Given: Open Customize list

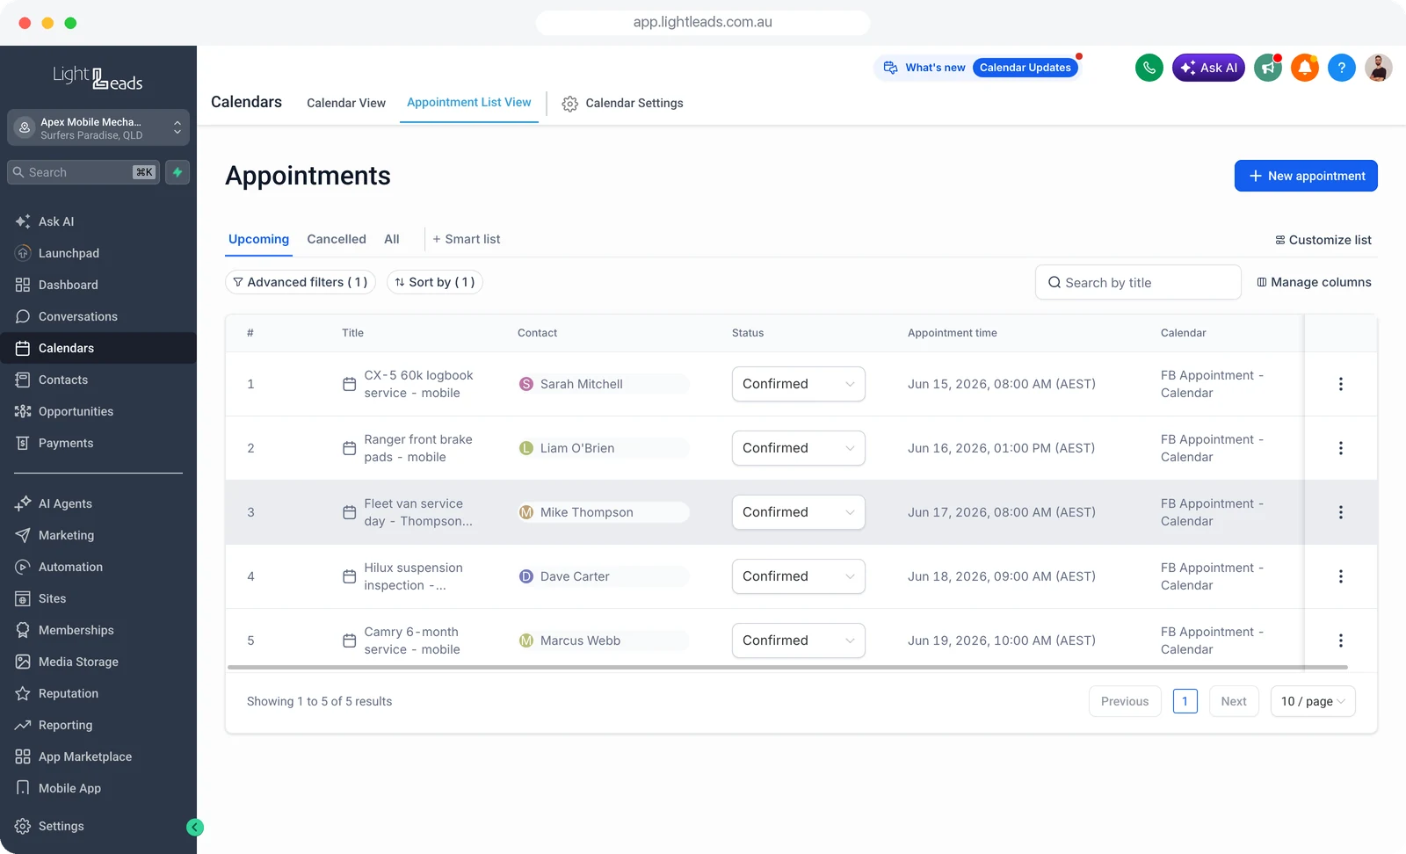Looking at the screenshot, I should point(1323,240).
